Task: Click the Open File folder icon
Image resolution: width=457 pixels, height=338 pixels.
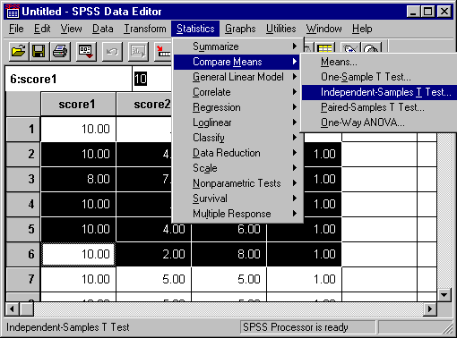Action: click(19, 52)
